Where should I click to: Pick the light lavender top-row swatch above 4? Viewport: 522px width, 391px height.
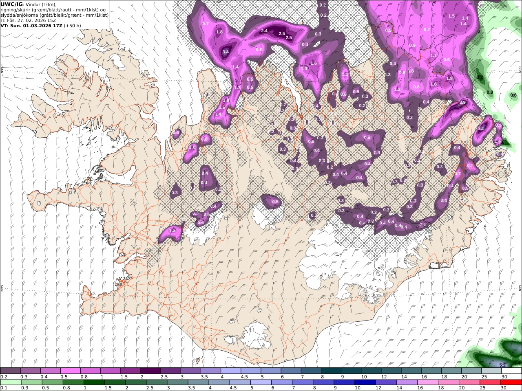pyautogui.click(x=230, y=371)
